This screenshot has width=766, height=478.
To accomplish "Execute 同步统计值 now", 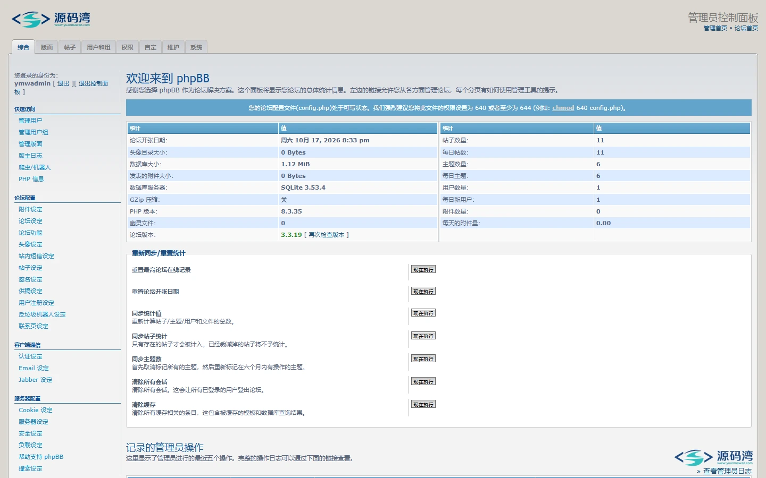I will (423, 313).
